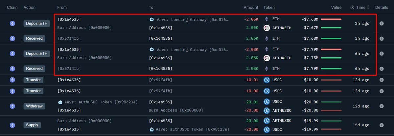Click the AETHUSDC token icon in the Supply row

(267, 121)
